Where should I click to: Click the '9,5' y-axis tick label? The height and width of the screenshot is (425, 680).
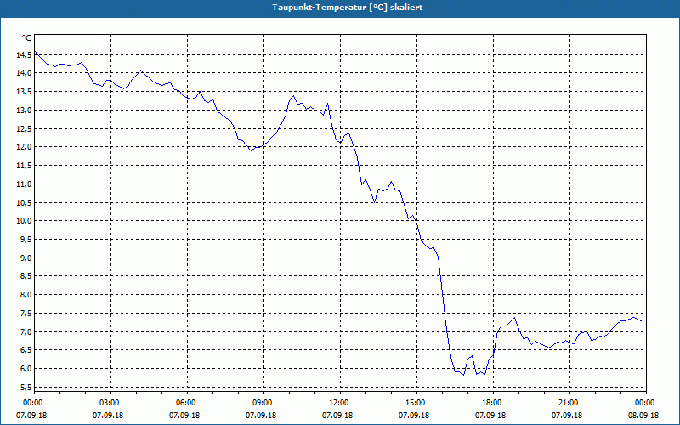point(26,240)
